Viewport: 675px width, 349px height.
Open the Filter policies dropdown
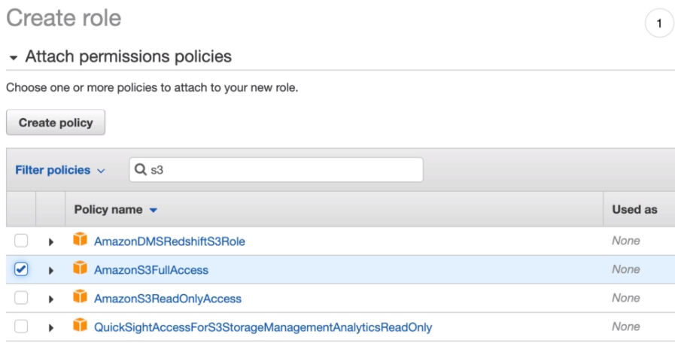click(60, 170)
